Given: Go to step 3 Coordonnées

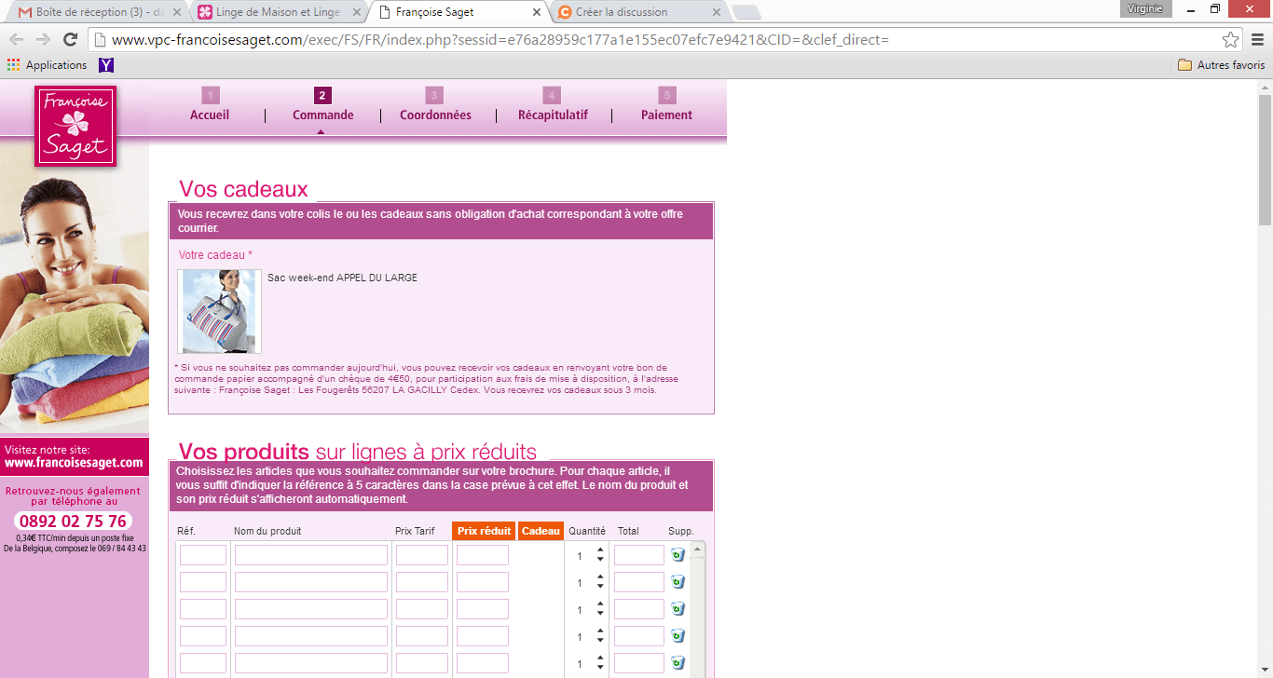Looking at the screenshot, I should point(435,105).
